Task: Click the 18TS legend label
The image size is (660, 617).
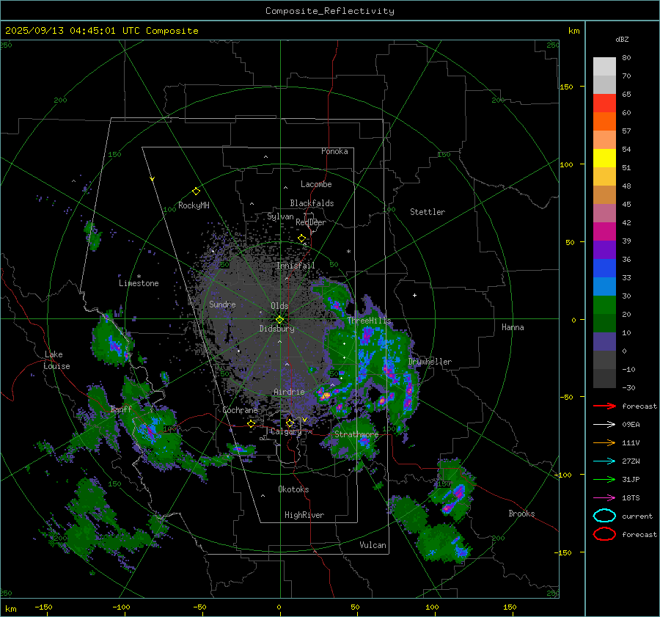Action: pos(631,498)
